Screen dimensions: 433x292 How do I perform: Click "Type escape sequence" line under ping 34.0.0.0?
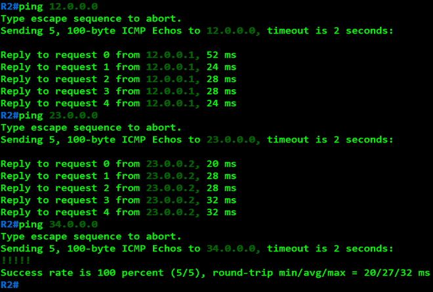pos(91,237)
